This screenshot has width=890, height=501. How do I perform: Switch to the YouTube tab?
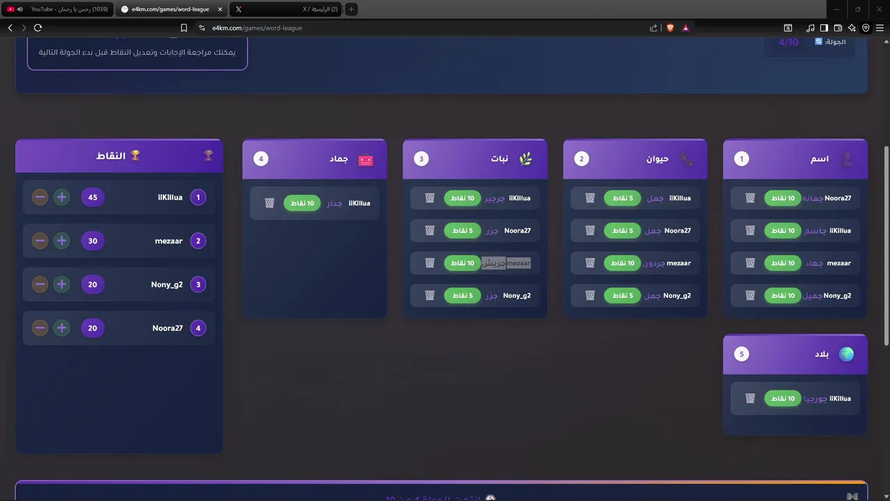[57, 9]
